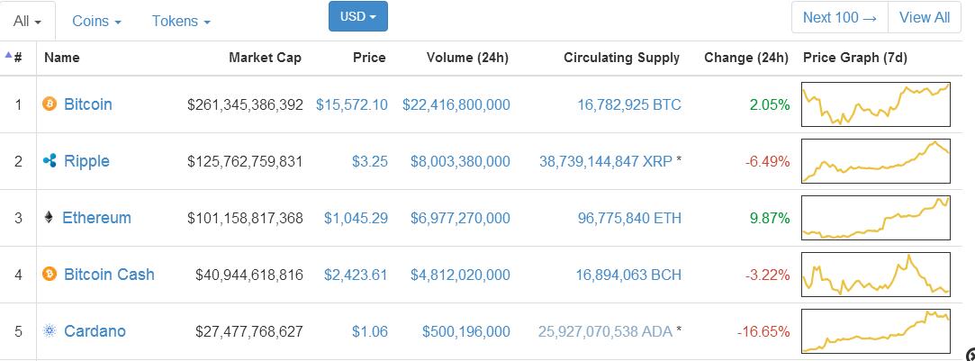This screenshot has width=975, height=361.
Task: Expand the Tokens dropdown menu
Action: click(x=181, y=21)
